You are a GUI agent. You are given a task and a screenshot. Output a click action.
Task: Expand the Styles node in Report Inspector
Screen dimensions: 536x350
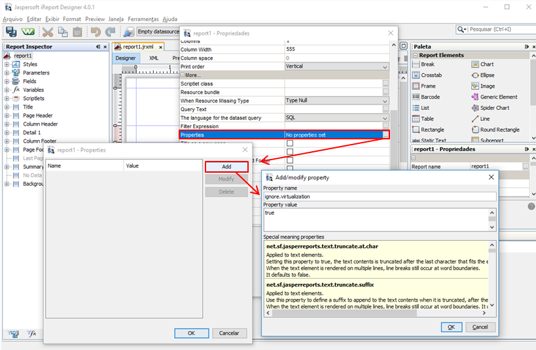click(7, 64)
